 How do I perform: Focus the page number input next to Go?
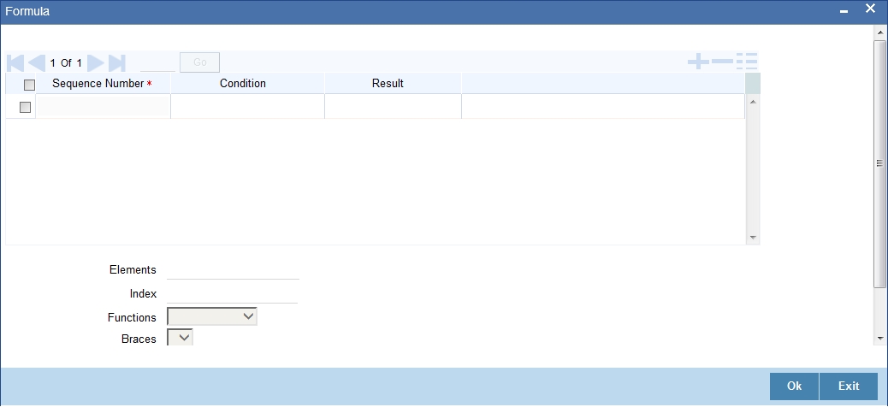pyautogui.click(x=158, y=62)
